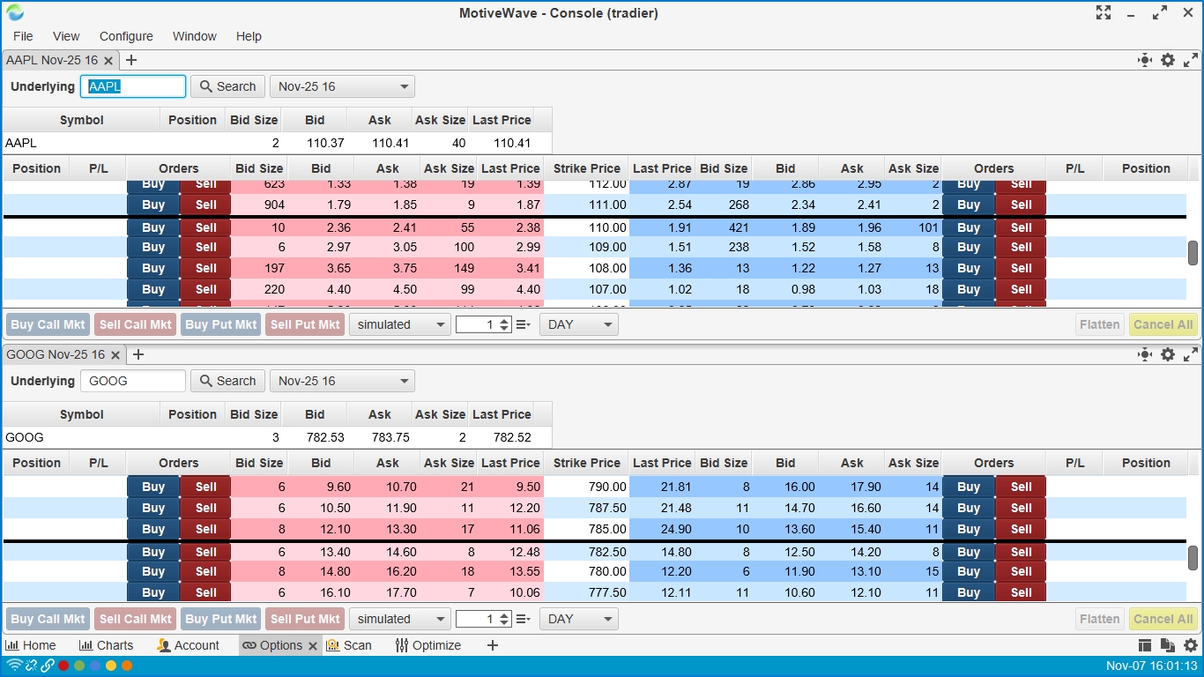The width and height of the screenshot is (1204, 677).
Task: Click the AAPL underlying input field
Action: point(133,86)
